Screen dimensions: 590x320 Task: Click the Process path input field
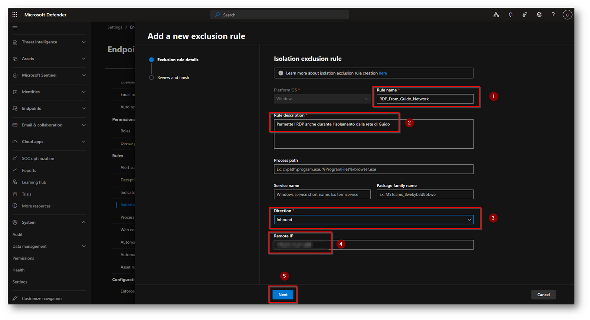click(x=373, y=169)
